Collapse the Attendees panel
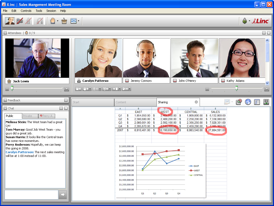This screenshot has width=274, height=206. [5, 33]
